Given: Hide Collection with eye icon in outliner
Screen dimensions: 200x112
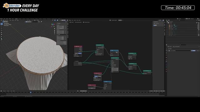Looking at the screenshot, I should tap(198, 23).
